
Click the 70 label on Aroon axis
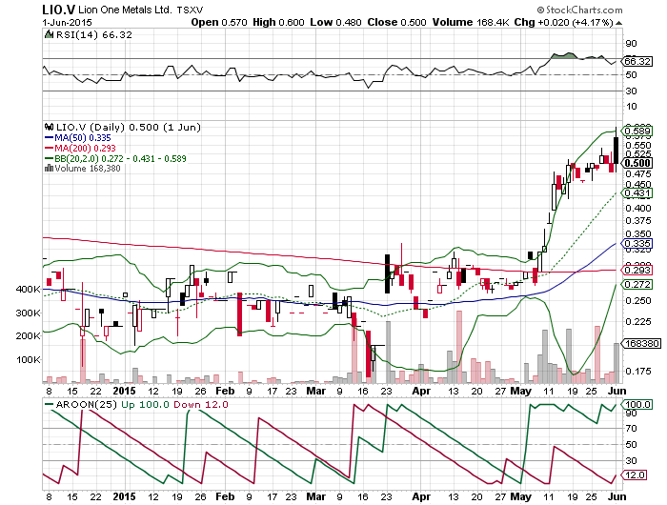[631, 429]
